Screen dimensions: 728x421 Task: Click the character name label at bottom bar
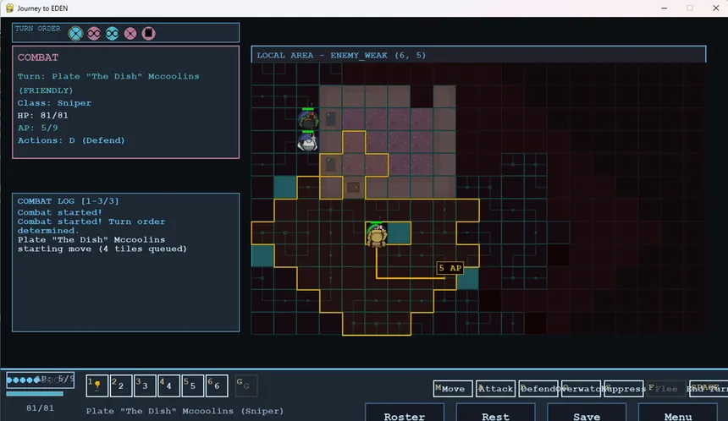(x=185, y=411)
